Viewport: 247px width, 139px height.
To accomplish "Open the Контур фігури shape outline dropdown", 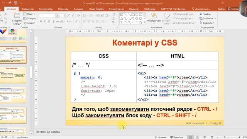I will click(183, 19).
